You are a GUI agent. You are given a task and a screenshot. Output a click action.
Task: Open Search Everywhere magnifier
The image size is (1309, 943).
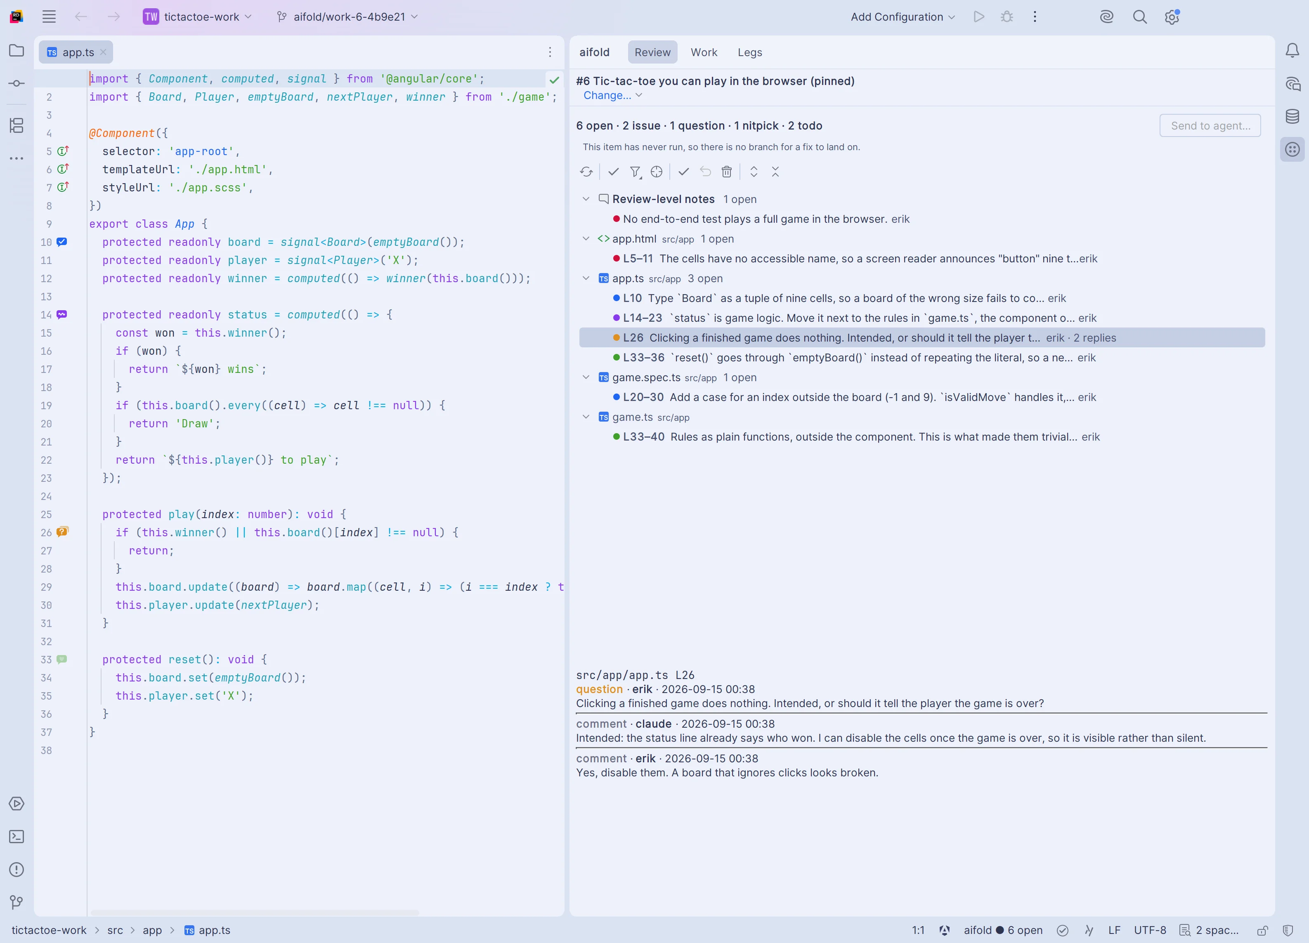click(1139, 17)
